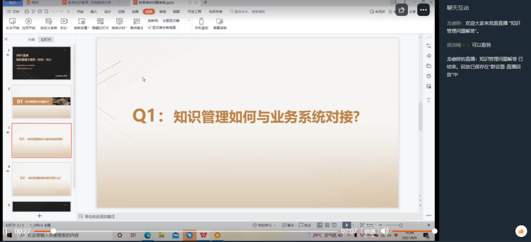
Task: Click the thumbs-up like button
Action: [x=521, y=231]
